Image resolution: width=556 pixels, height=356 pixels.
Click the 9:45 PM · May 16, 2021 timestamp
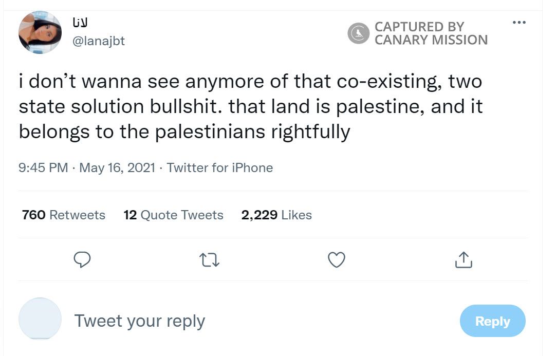click(86, 167)
